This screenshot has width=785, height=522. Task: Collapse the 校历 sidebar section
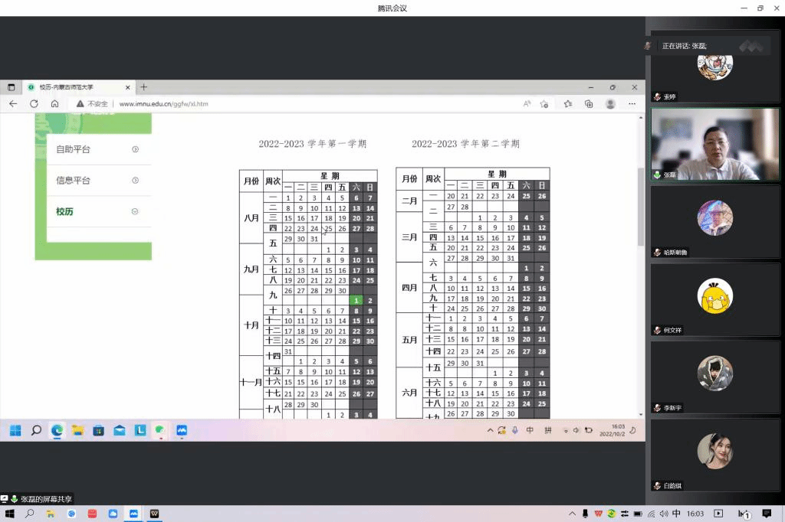pos(135,211)
